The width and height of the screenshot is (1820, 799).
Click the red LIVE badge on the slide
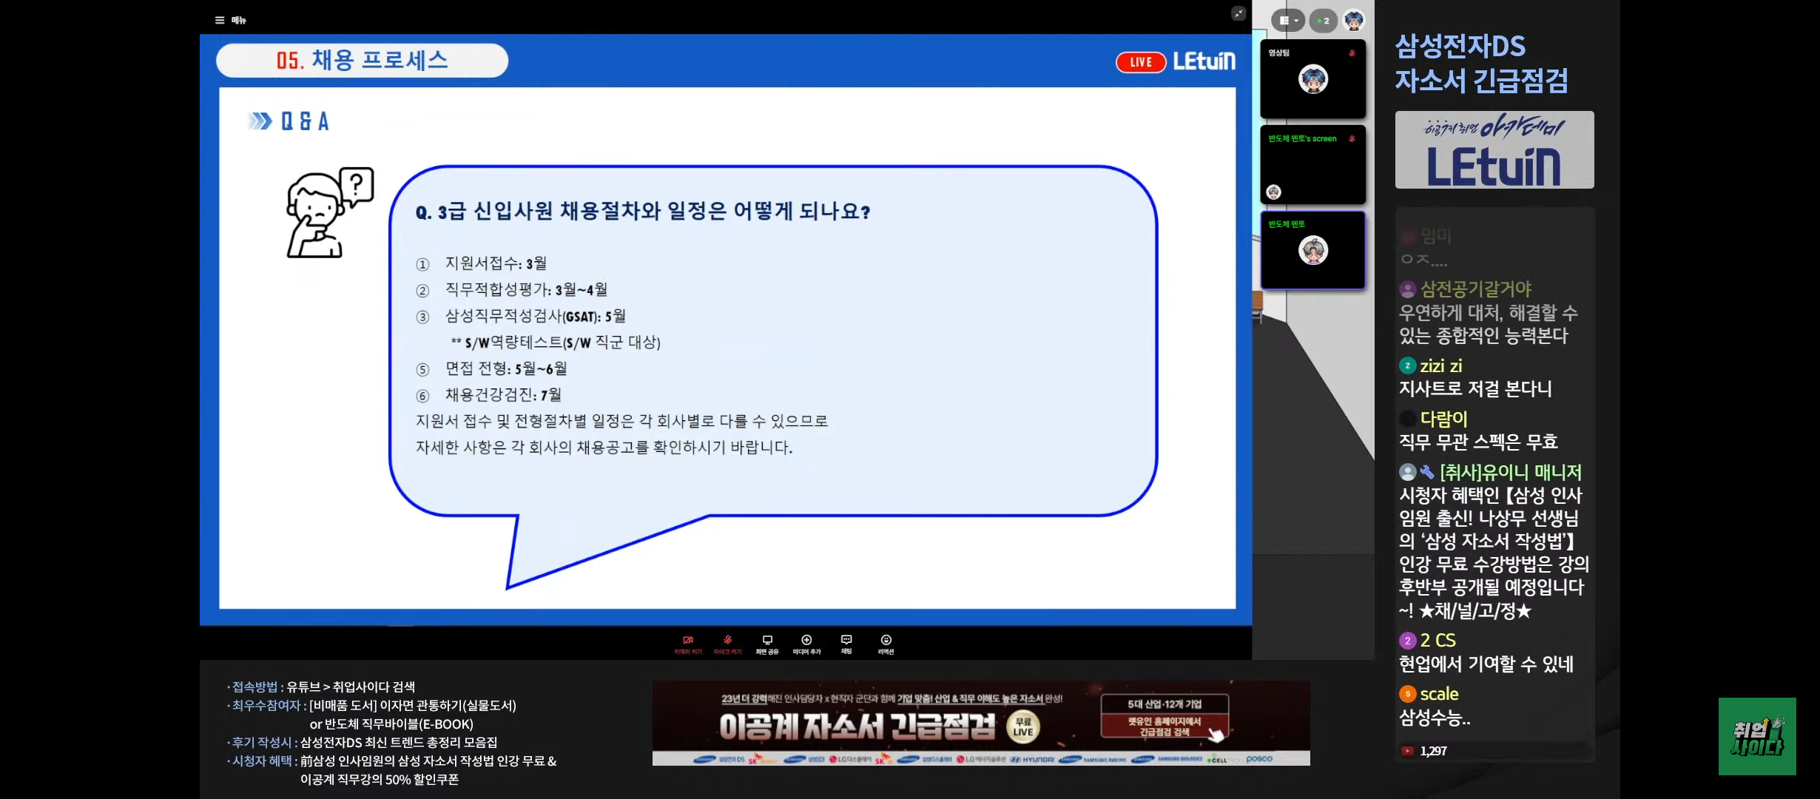point(1140,62)
